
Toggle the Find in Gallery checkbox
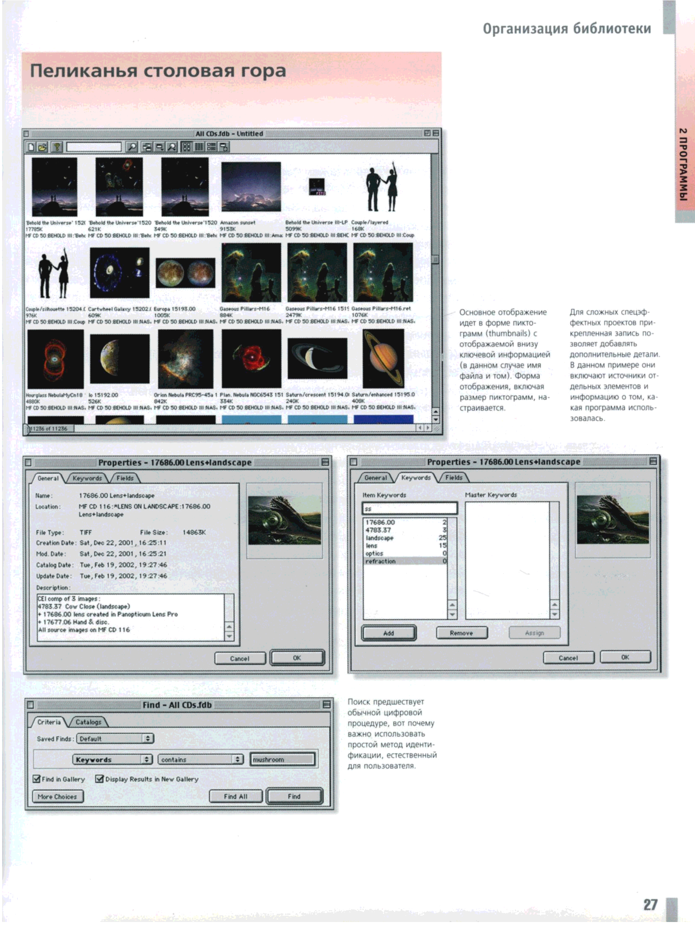pyautogui.click(x=37, y=779)
